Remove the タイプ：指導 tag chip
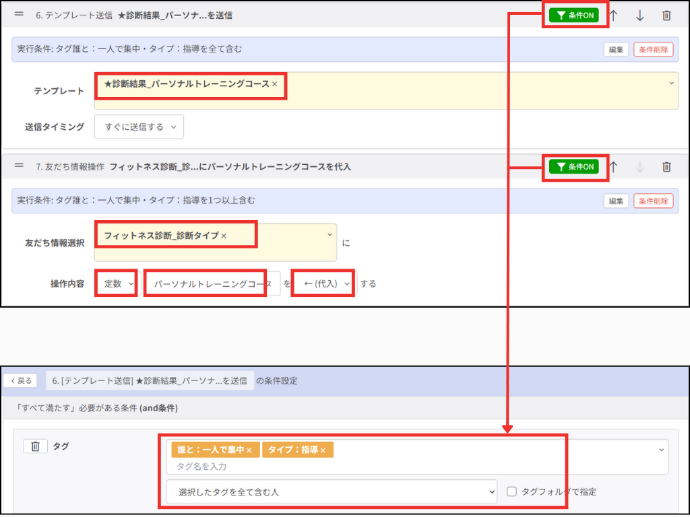This screenshot has width=690, height=517. [x=323, y=450]
